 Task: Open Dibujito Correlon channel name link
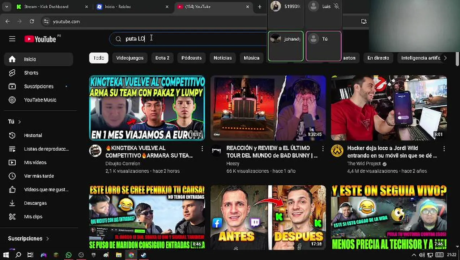pyautogui.click(x=123, y=164)
